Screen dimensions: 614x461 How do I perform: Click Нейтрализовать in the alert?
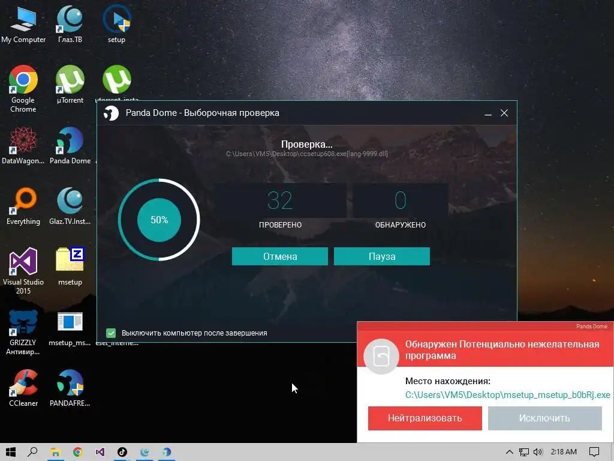tap(425, 418)
